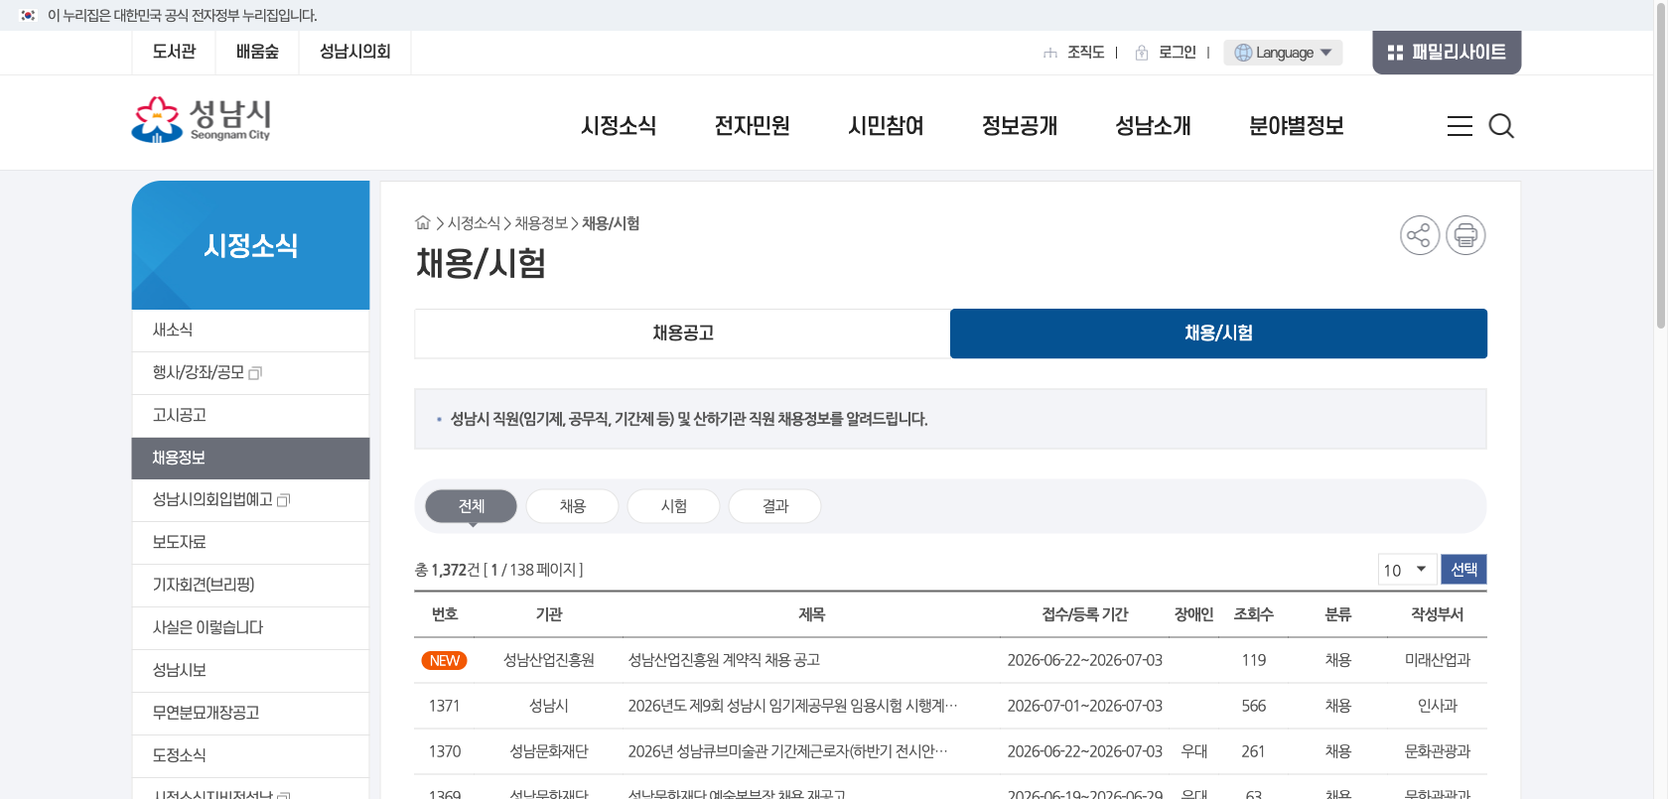The image size is (1668, 799).
Task: Open the 시민참여 main menu
Action: pos(886,126)
